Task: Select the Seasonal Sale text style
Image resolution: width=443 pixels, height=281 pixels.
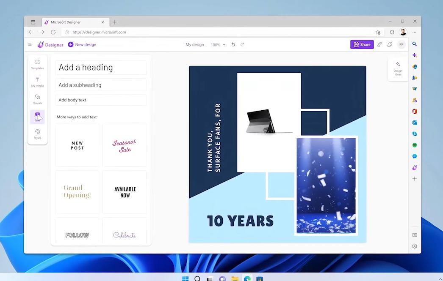Action: tap(125, 145)
